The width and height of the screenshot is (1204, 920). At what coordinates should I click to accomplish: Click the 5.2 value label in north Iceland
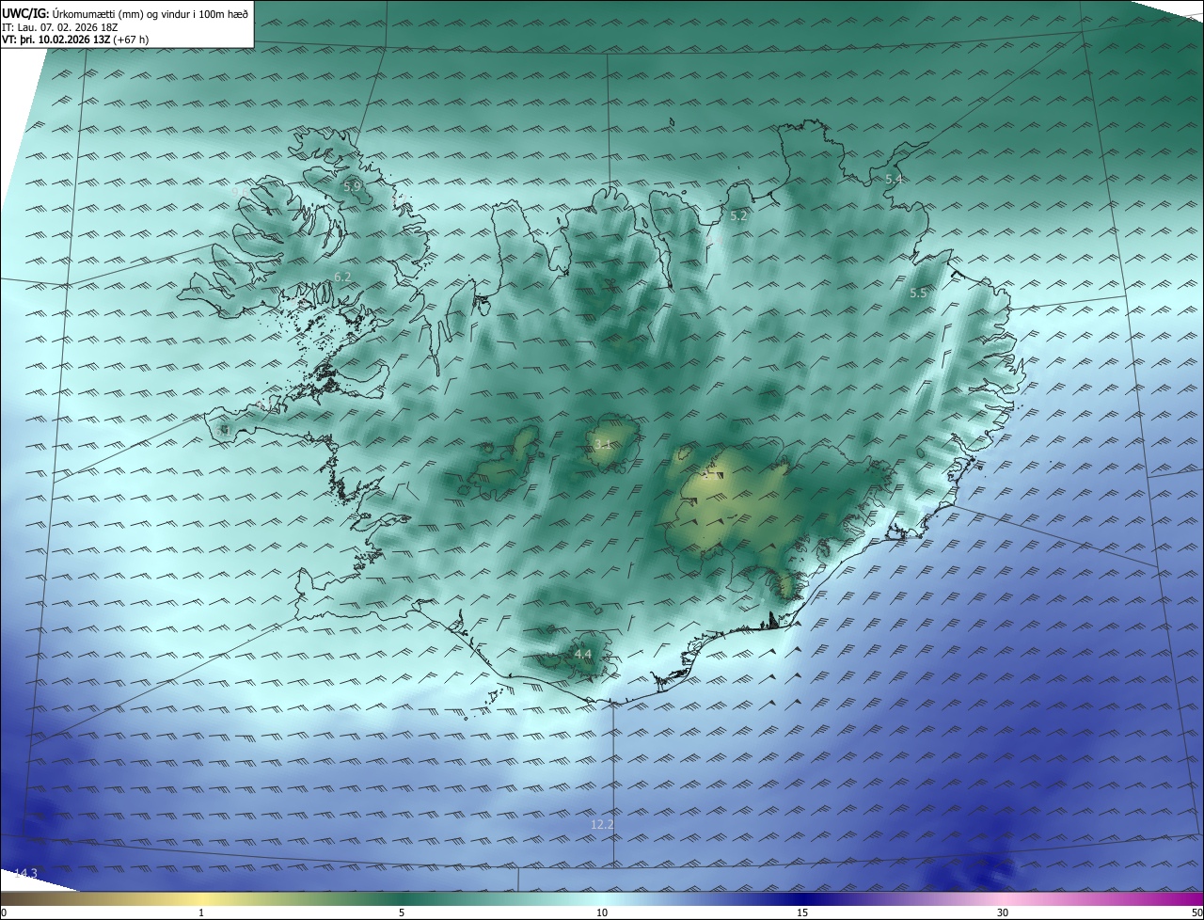click(x=738, y=216)
